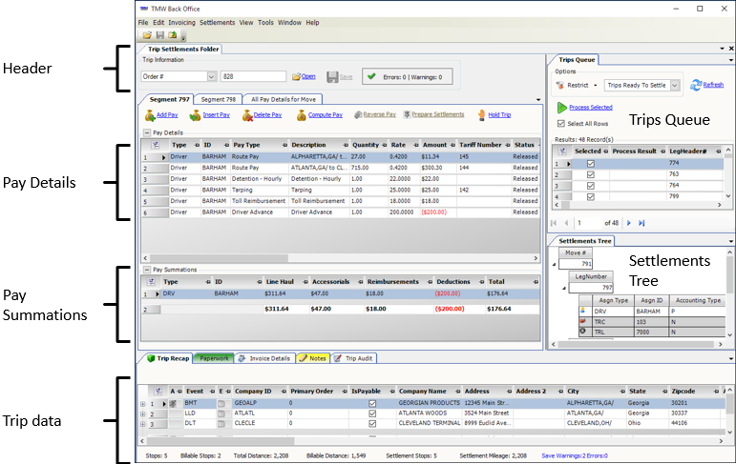Open the Settlements menu
This screenshot has width=736, height=464.
click(217, 21)
